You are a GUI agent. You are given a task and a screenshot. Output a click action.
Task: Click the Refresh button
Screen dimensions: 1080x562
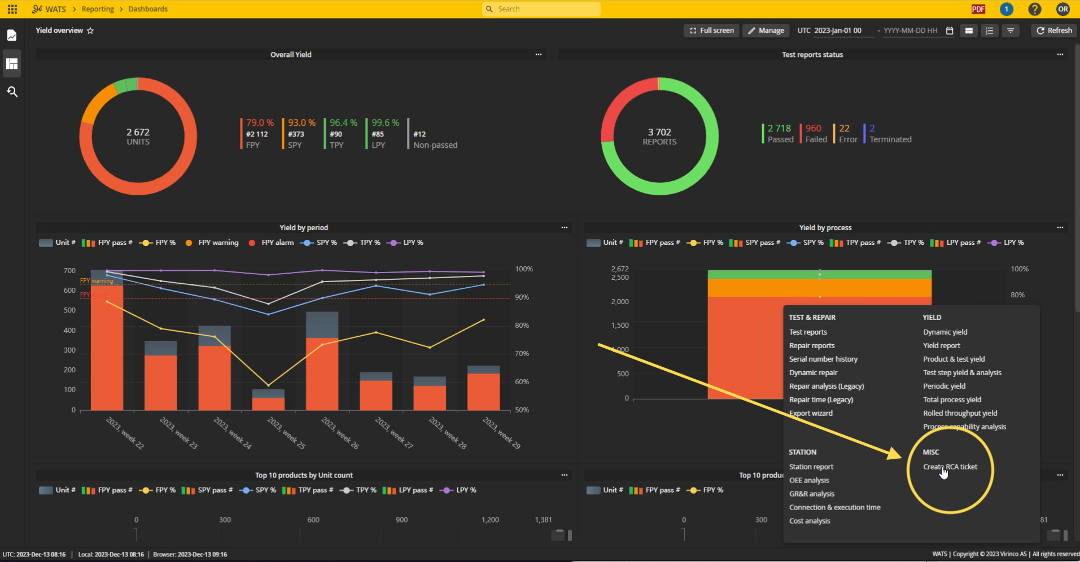[x=1054, y=30]
